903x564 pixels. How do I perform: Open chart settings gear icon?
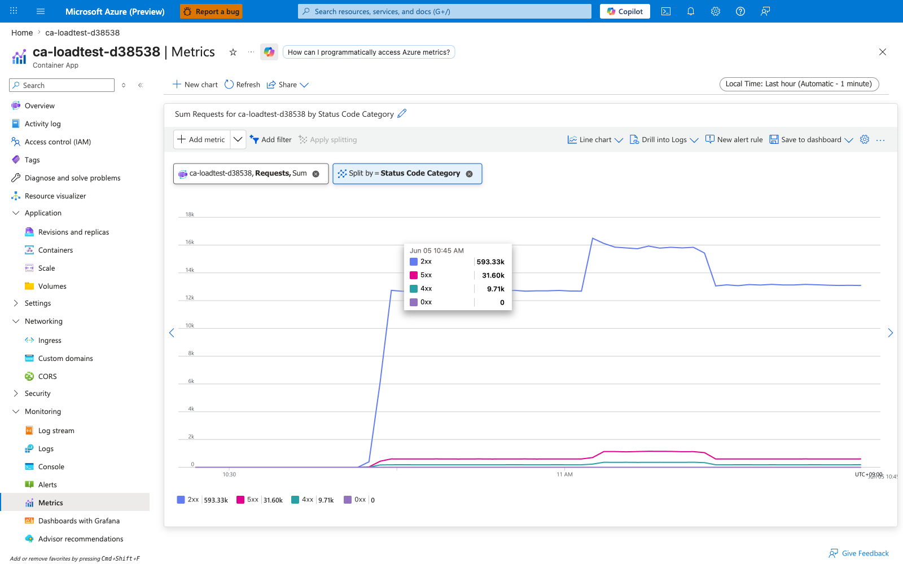pyautogui.click(x=865, y=139)
